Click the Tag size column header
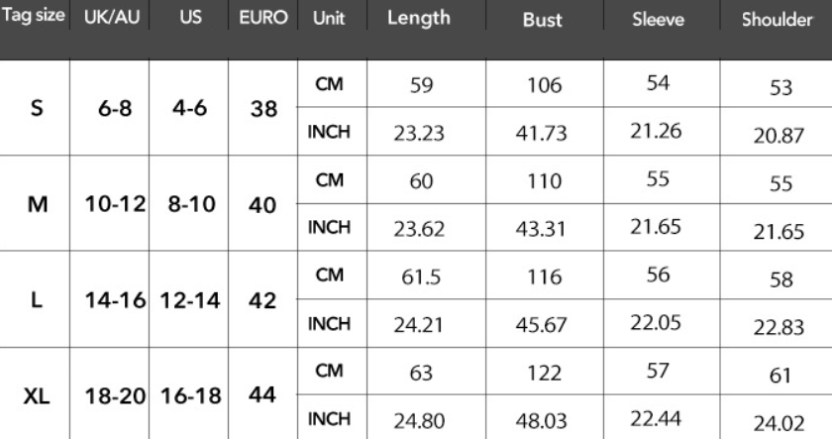 pyautogui.click(x=34, y=18)
